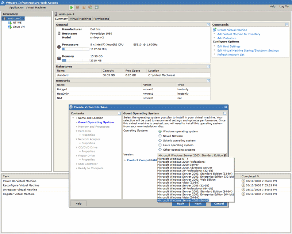This screenshot has width=292, height=234.
Task: Select Microsoft Windows Server 2008 (64-bit) option
Action: (183, 200)
